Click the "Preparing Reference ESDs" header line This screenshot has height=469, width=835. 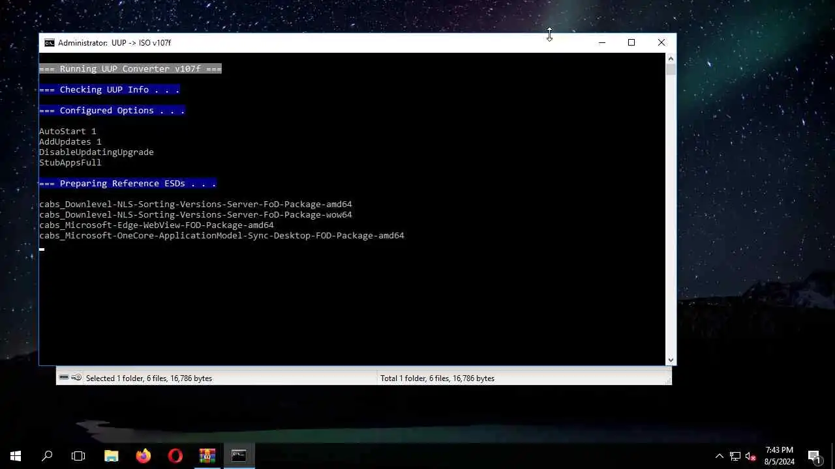128,184
